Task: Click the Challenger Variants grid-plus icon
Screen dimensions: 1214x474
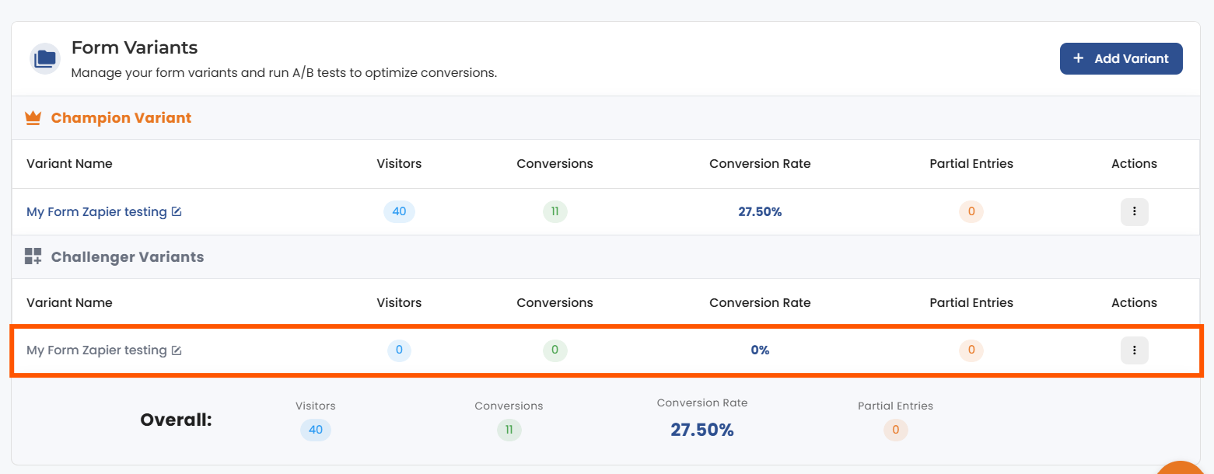Action: tap(33, 256)
